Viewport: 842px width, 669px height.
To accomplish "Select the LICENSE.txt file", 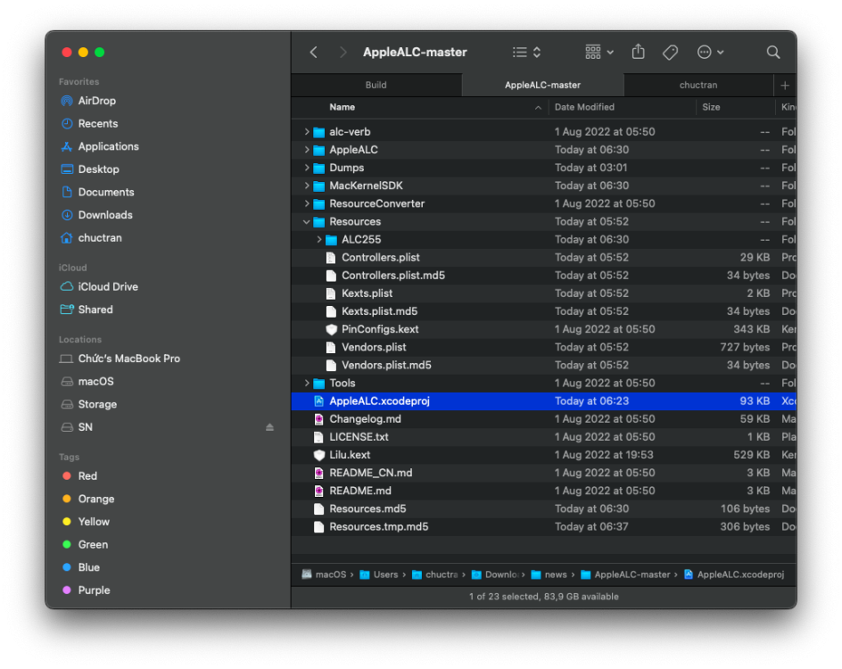I will pyautogui.click(x=543, y=437).
